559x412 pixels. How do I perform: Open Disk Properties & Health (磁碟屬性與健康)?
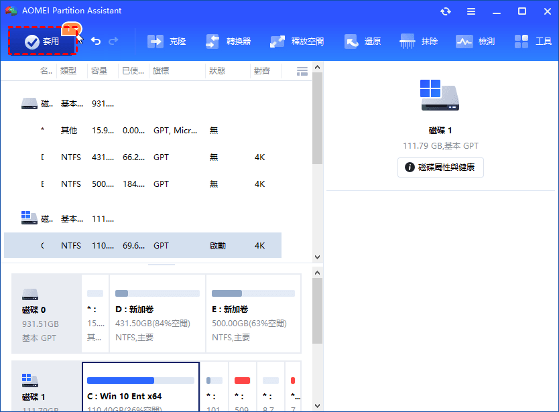point(440,167)
